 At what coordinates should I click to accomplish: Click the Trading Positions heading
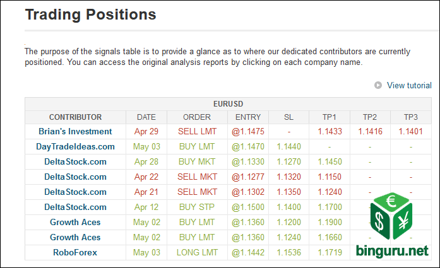pyautogui.click(x=90, y=14)
